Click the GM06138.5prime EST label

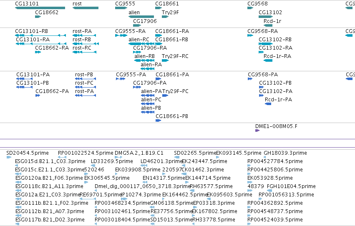[x=171, y=203]
